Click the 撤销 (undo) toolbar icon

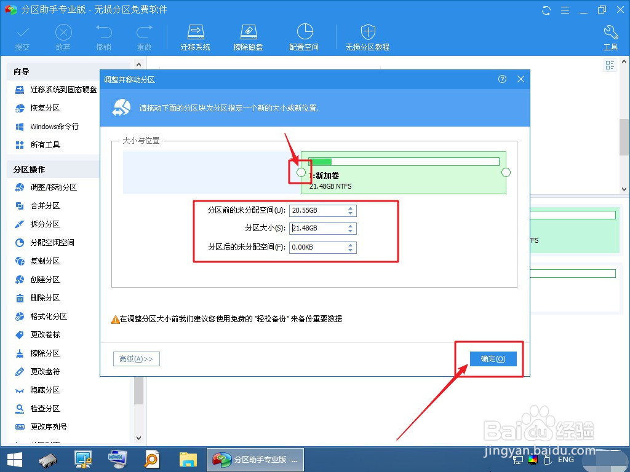(103, 37)
